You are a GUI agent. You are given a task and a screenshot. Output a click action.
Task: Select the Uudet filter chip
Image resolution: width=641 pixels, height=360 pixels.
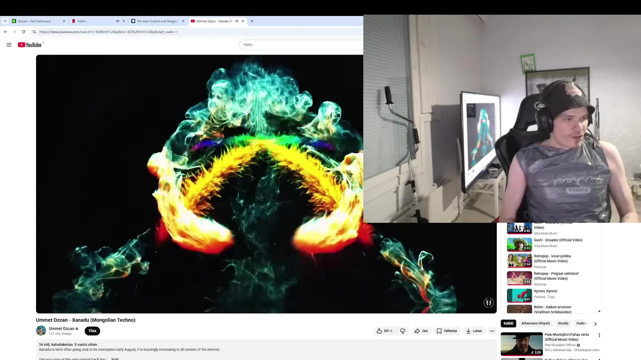pyautogui.click(x=581, y=323)
